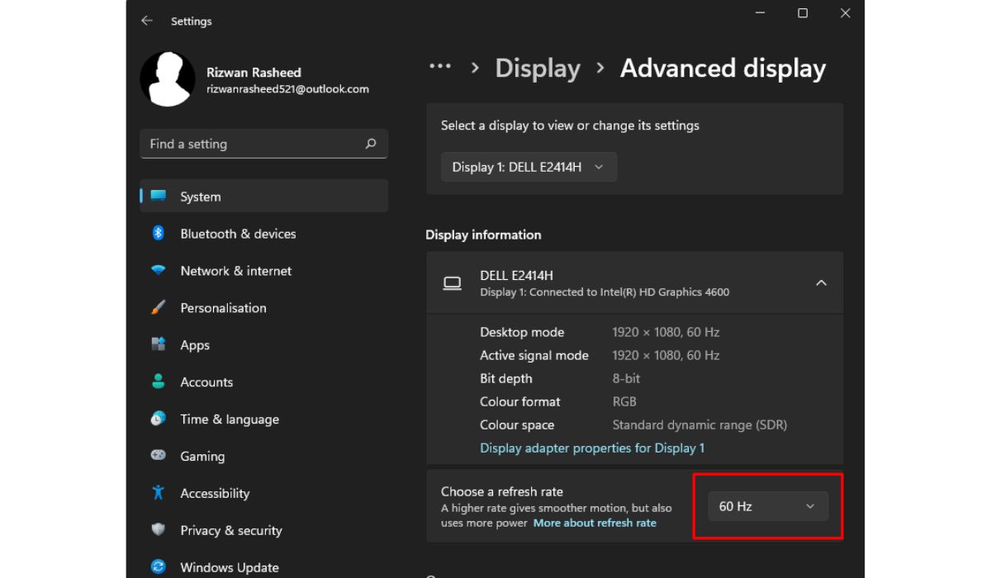Viewport: 991px width, 578px height.
Task: Click the Time & language clock icon
Action: point(159,419)
